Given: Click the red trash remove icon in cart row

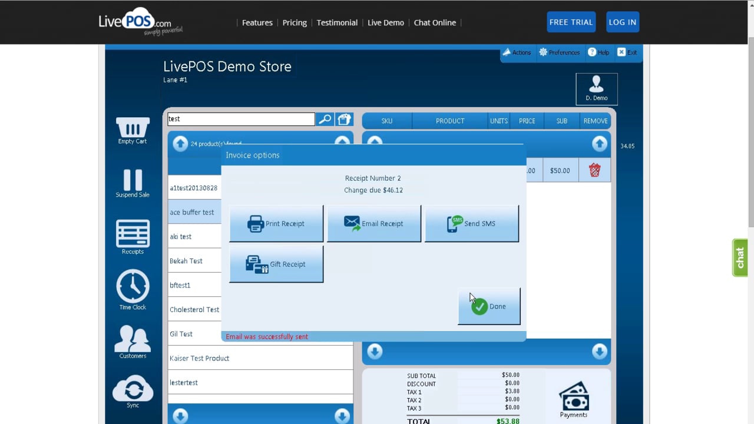Looking at the screenshot, I should [594, 170].
